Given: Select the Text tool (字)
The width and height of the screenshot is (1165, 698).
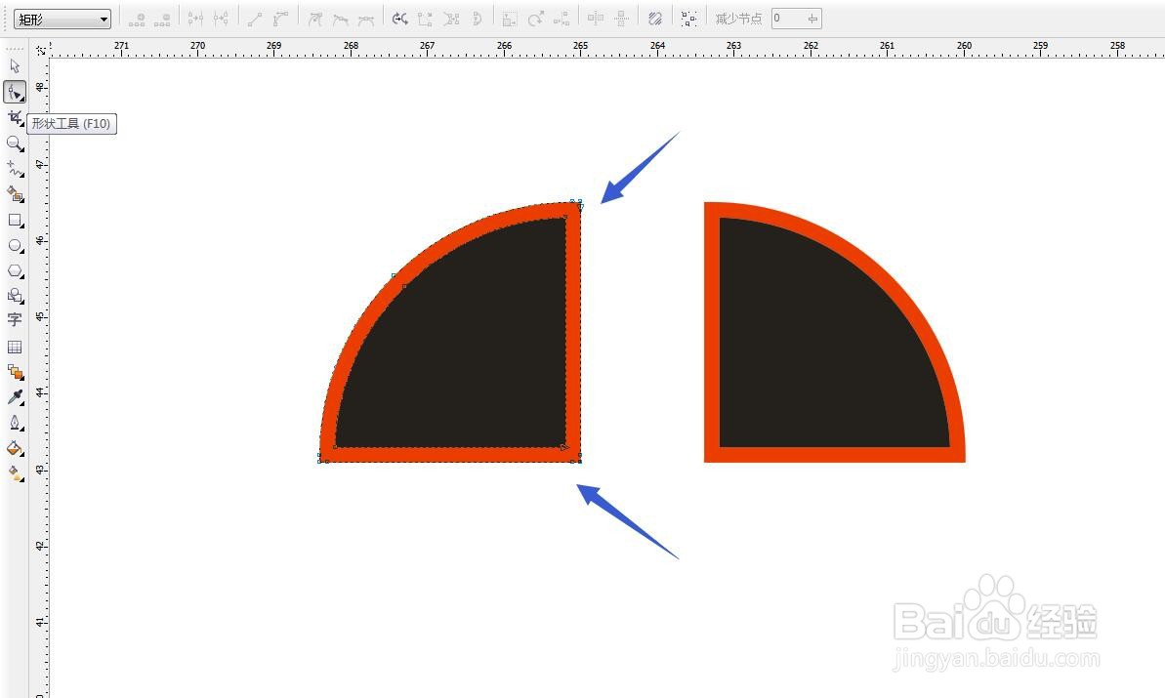Looking at the screenshot, I should click(15, 320).
